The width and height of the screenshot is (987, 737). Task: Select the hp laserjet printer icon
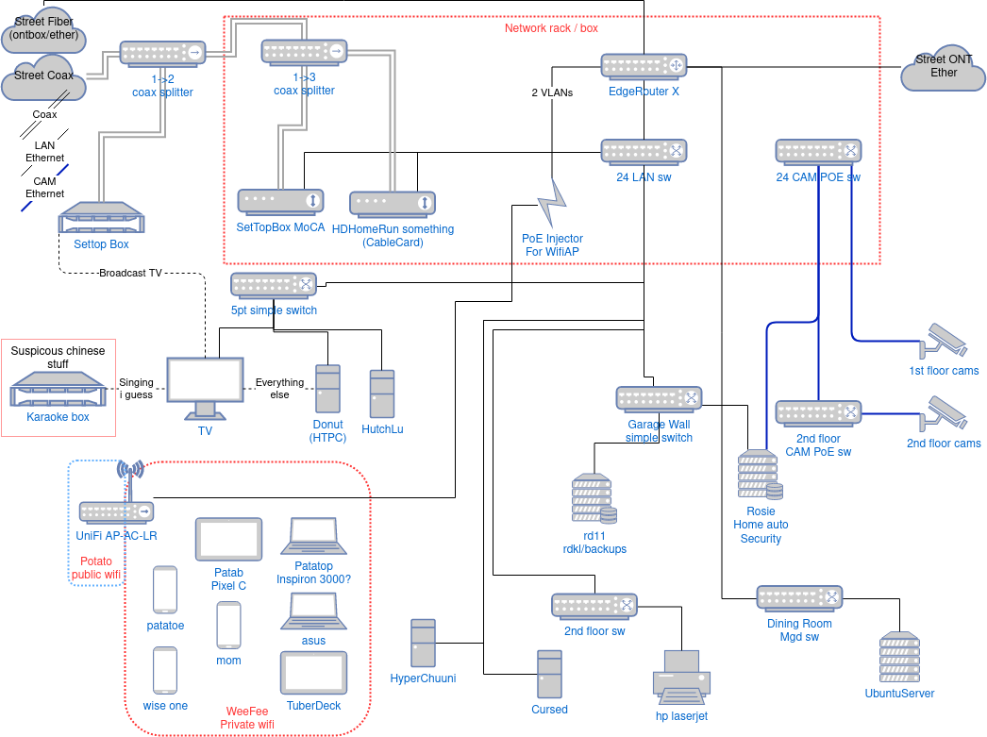tap(681, 678)
